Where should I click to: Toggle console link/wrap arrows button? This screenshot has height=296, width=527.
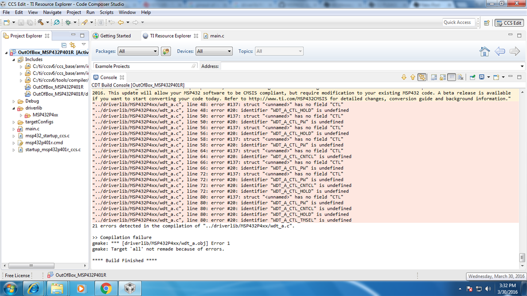[x=422, y=78]
